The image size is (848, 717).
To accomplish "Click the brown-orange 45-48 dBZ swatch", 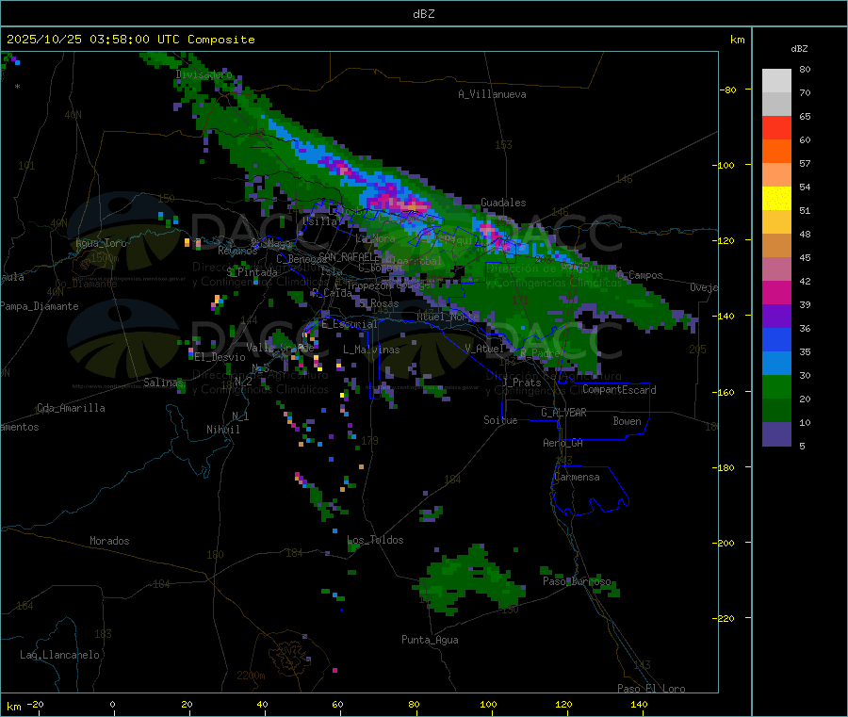I will pos(776,246).
